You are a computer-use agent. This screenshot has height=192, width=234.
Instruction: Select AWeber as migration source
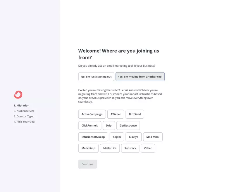coord(116,114)
